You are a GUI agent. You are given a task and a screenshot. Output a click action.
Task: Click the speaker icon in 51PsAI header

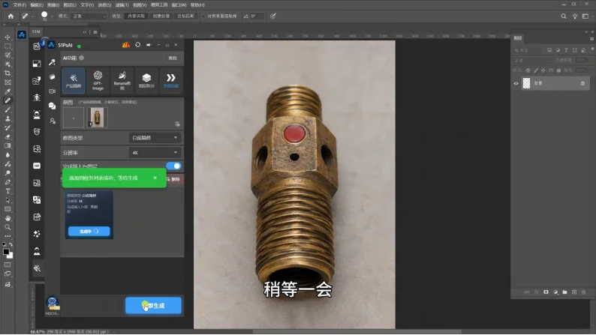149,45
